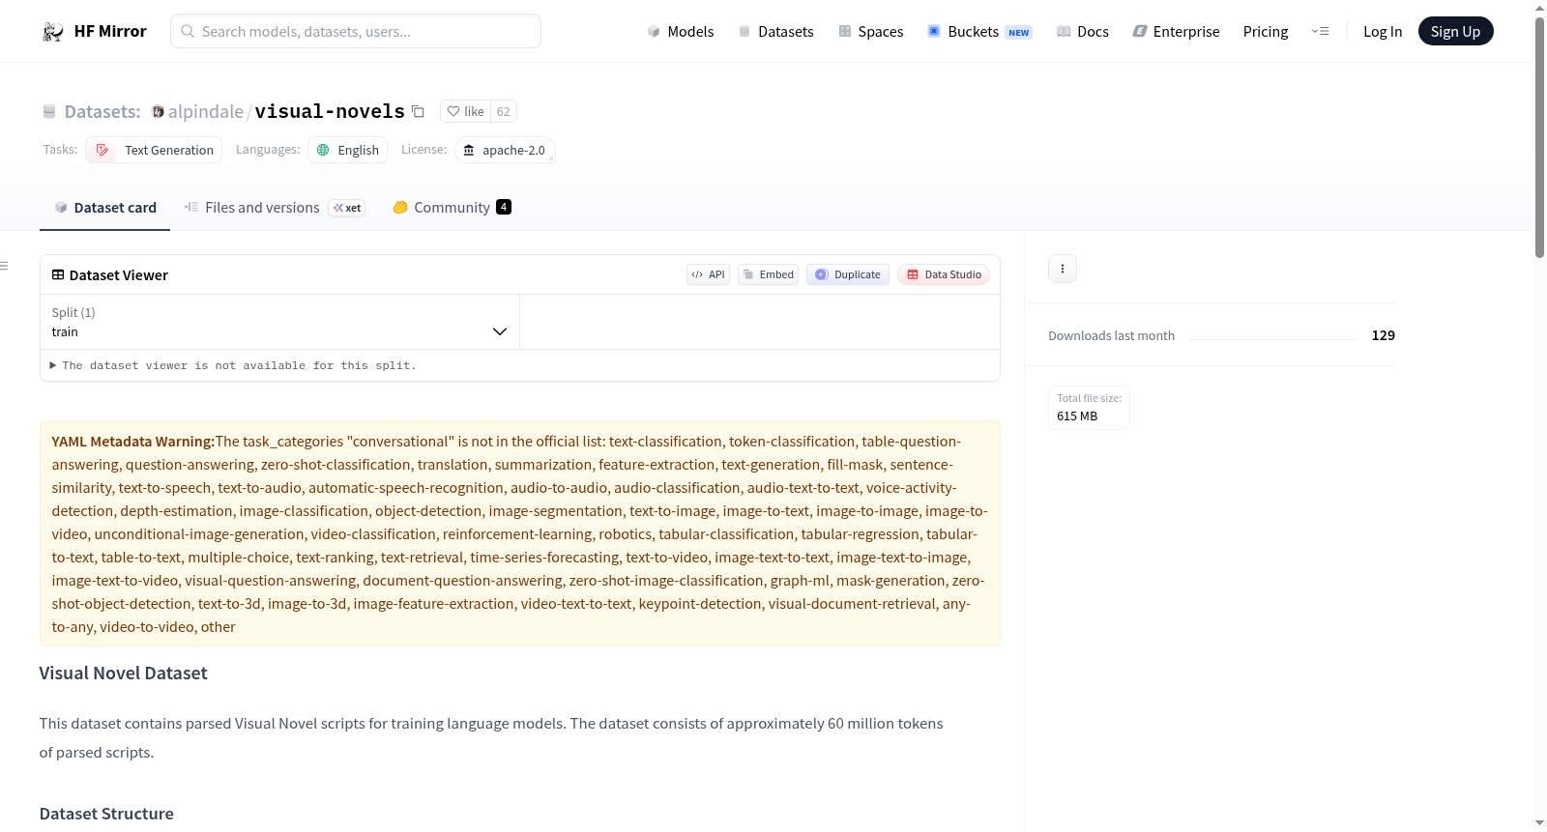Open the Community tab
This screenshot has height=832, width=1547.
pyautogui.click(x=452, y=207)
